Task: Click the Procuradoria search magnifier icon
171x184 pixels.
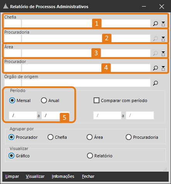Action: 156,39
